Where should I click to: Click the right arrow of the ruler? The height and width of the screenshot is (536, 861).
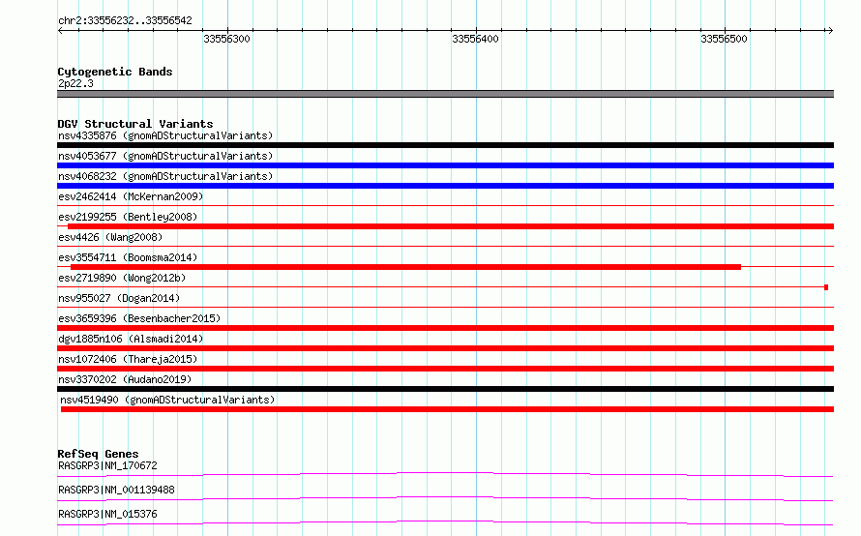(x=830, y=30)
